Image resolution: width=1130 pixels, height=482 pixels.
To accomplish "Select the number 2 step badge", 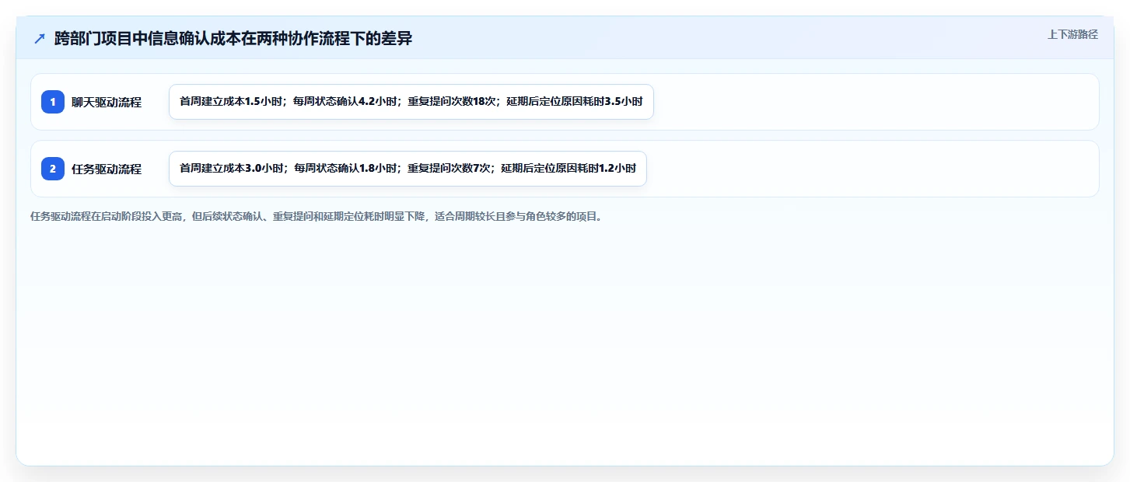I will [53, 169].
